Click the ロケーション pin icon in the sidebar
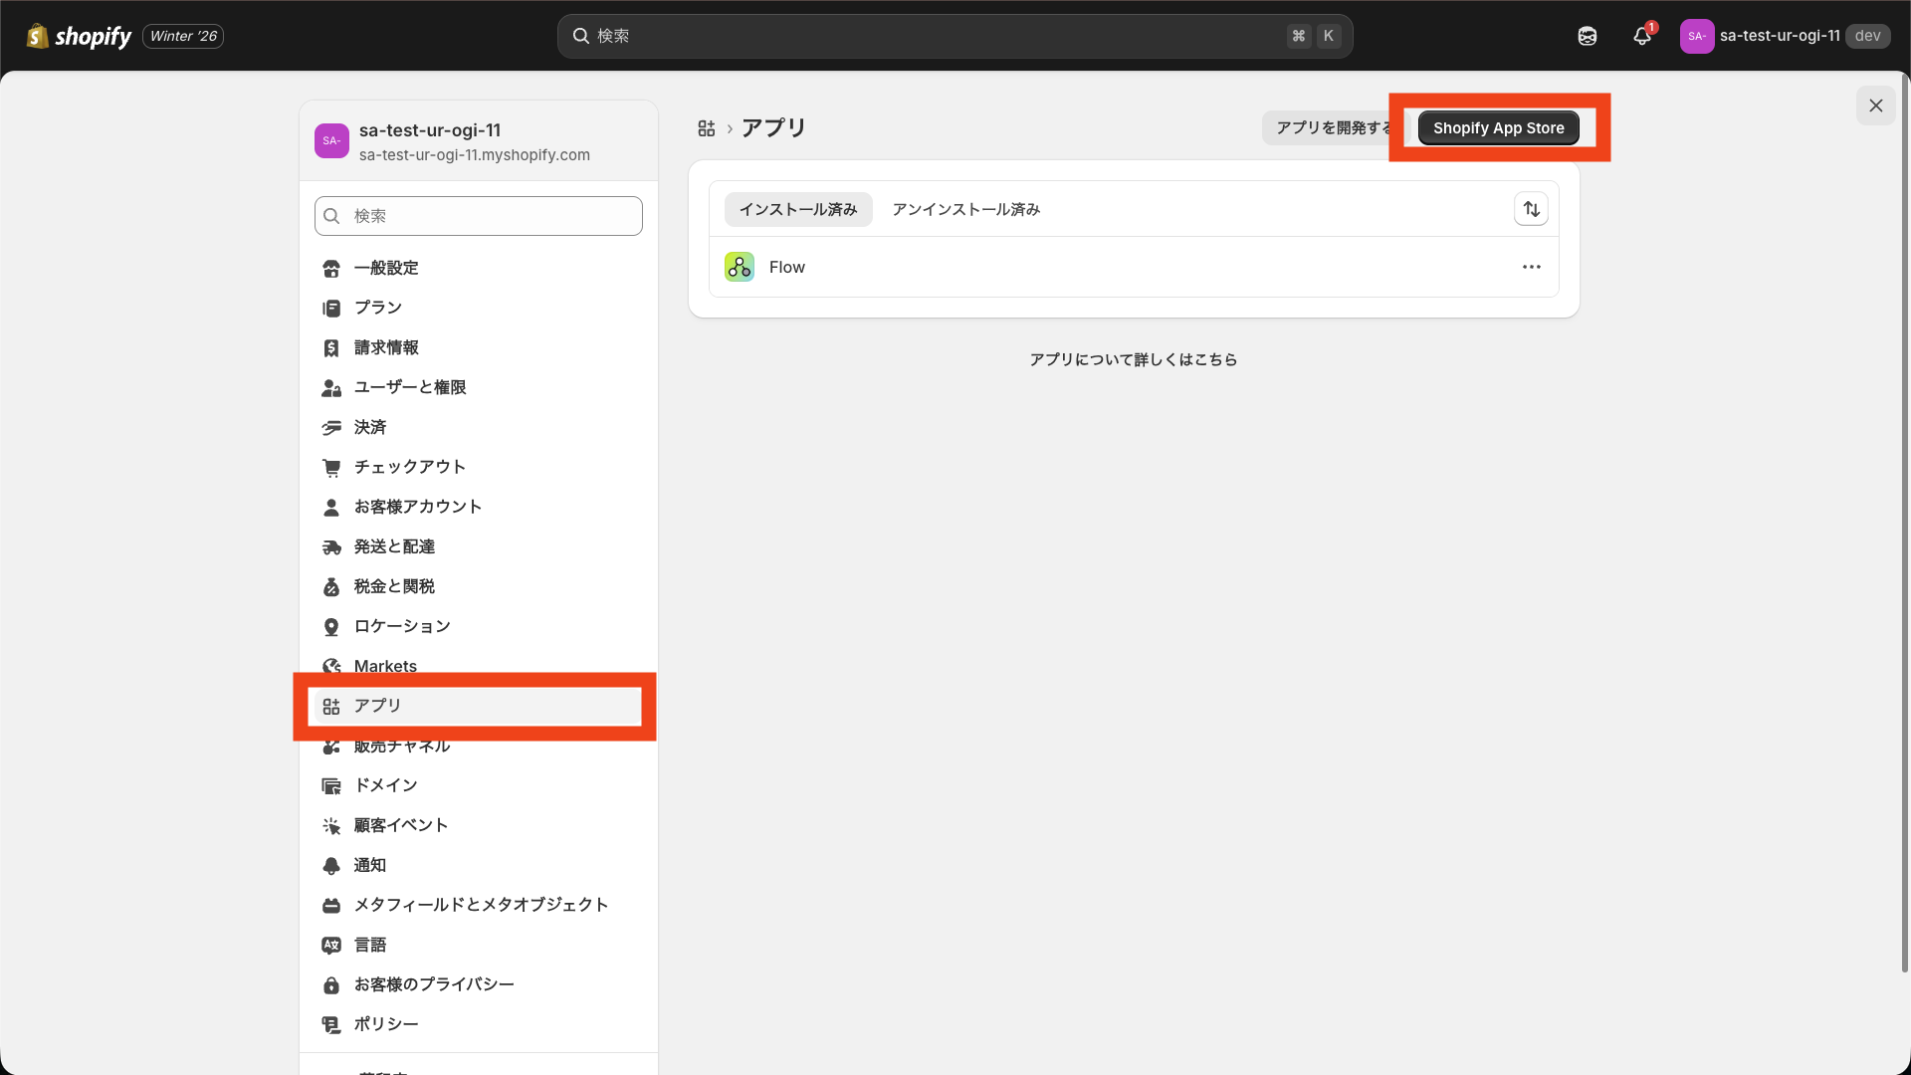 click(x=332, y=626)
